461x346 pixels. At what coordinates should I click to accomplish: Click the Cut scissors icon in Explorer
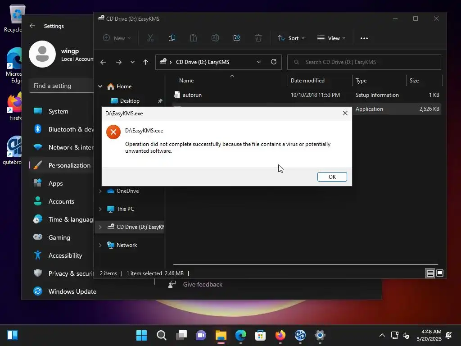coord(150,38)
